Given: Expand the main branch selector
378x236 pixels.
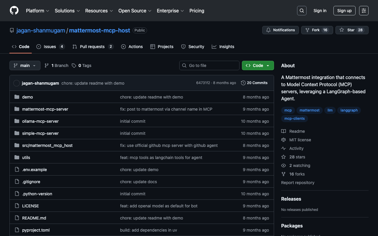Looking at the screenshot, I should click(25, 65).
